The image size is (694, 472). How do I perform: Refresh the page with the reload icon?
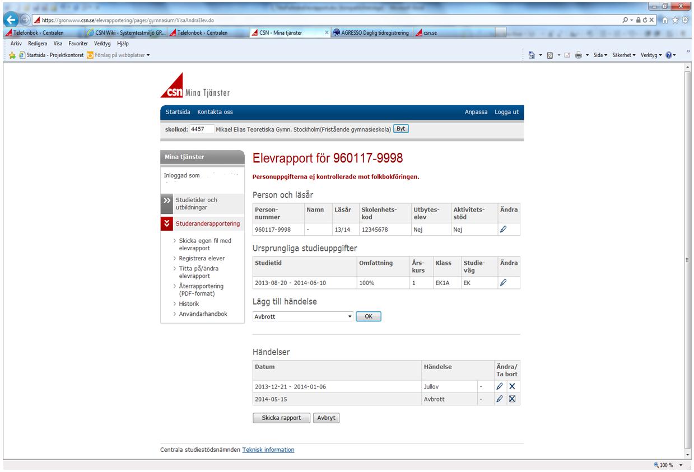[x=645, y=20]
